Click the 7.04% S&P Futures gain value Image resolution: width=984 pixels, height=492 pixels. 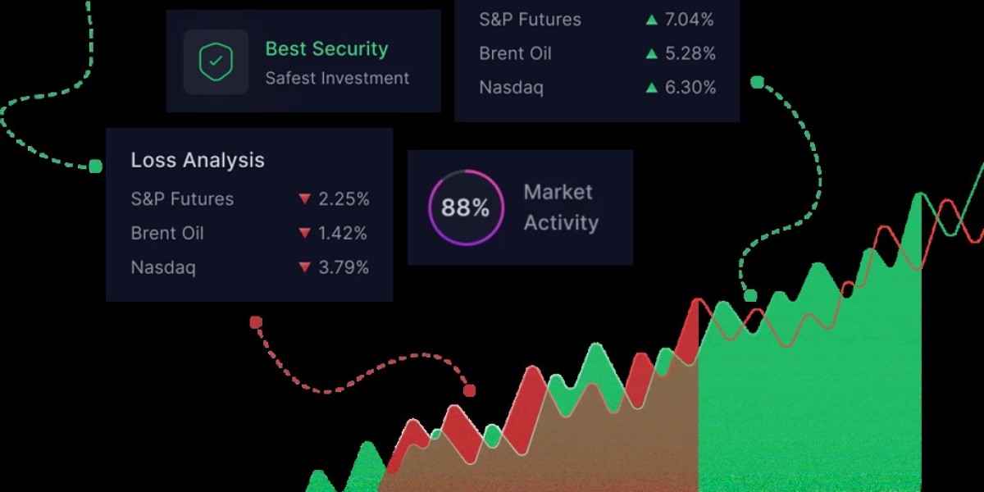tap(690, 20)
